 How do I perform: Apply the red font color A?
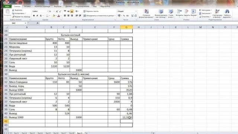[59, 16]
